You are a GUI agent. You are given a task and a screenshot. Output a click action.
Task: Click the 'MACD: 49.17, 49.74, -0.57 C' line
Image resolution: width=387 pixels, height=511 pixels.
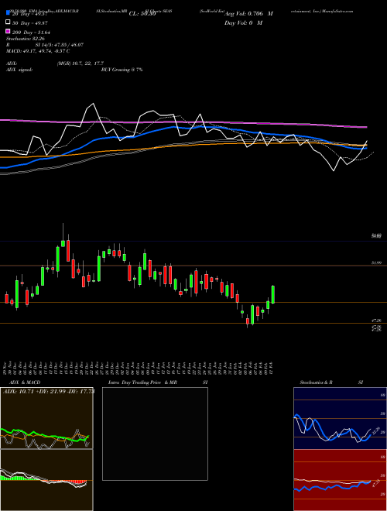coord(38,51)
